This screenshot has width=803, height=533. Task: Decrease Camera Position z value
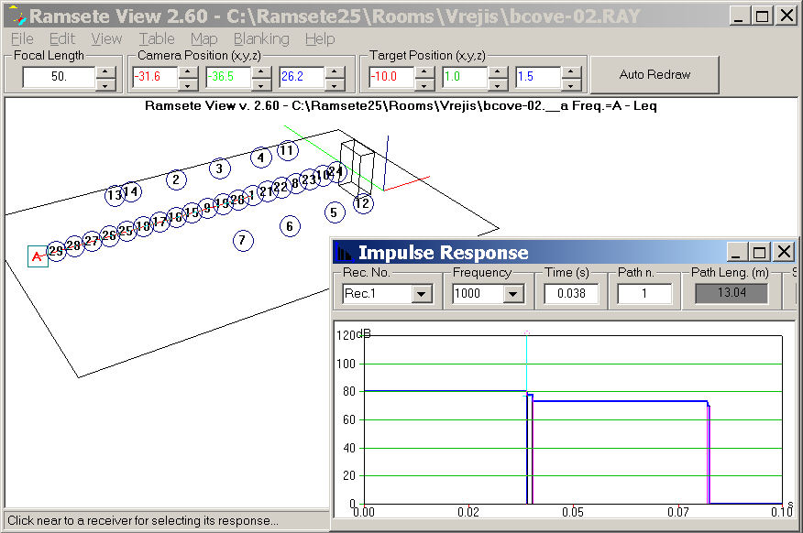click(x=335, y=83)
